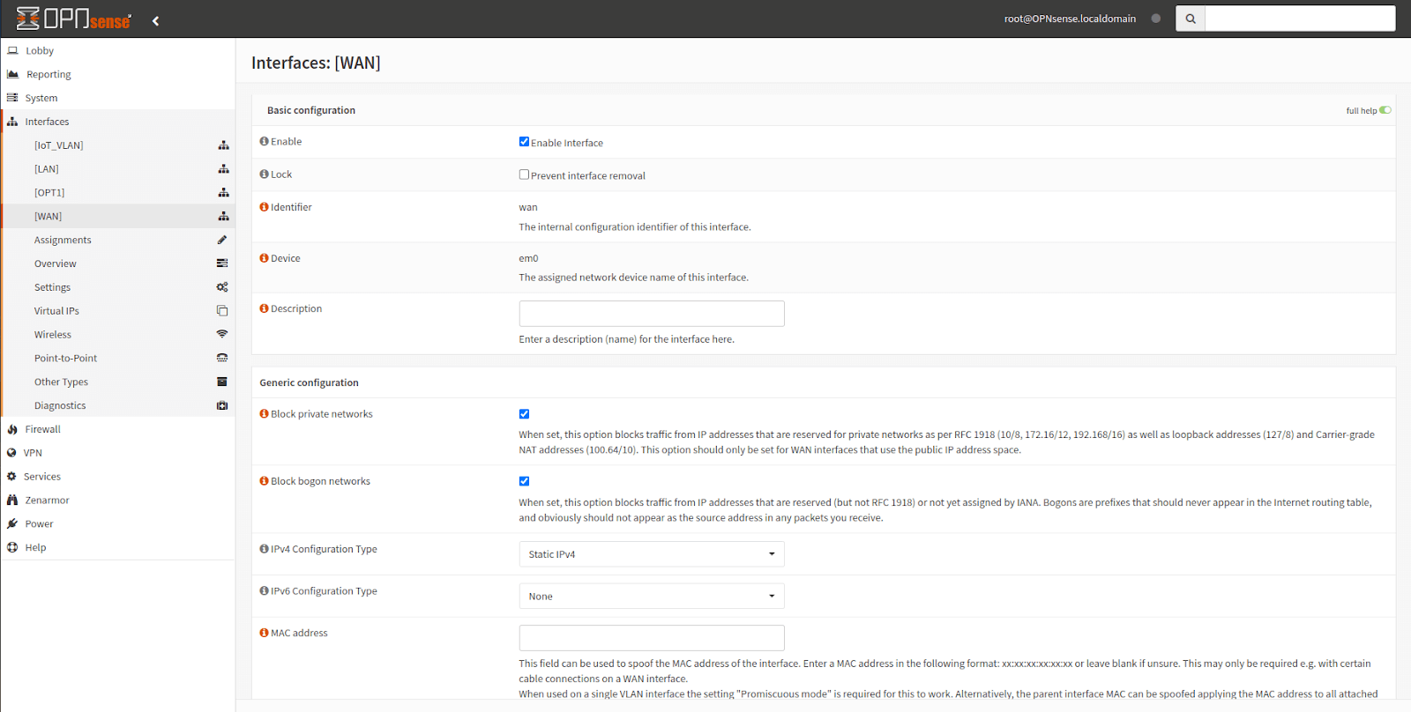Image resolution: width=1411 pixels, height=712 pixels.
Task: Click the pencil icon beside Assignments
Action: 222,240
